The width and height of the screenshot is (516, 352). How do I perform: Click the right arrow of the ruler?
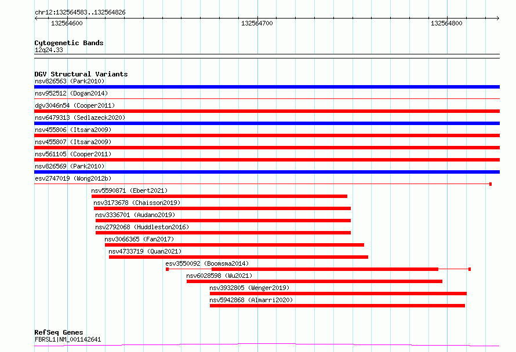coord(498,19)
